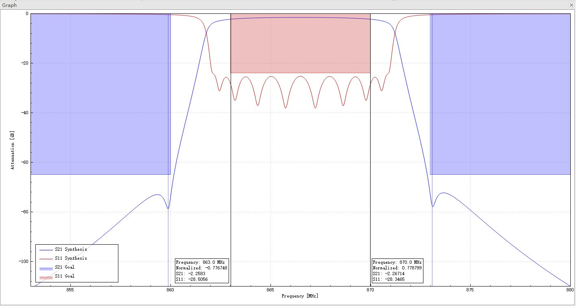This screenshot has width=576, height=306.
Task: Toggle the S21 Goal legend entry
Action: 65,267
